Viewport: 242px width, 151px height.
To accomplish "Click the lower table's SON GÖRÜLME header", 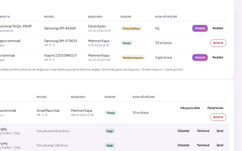I will coord(143,97).
